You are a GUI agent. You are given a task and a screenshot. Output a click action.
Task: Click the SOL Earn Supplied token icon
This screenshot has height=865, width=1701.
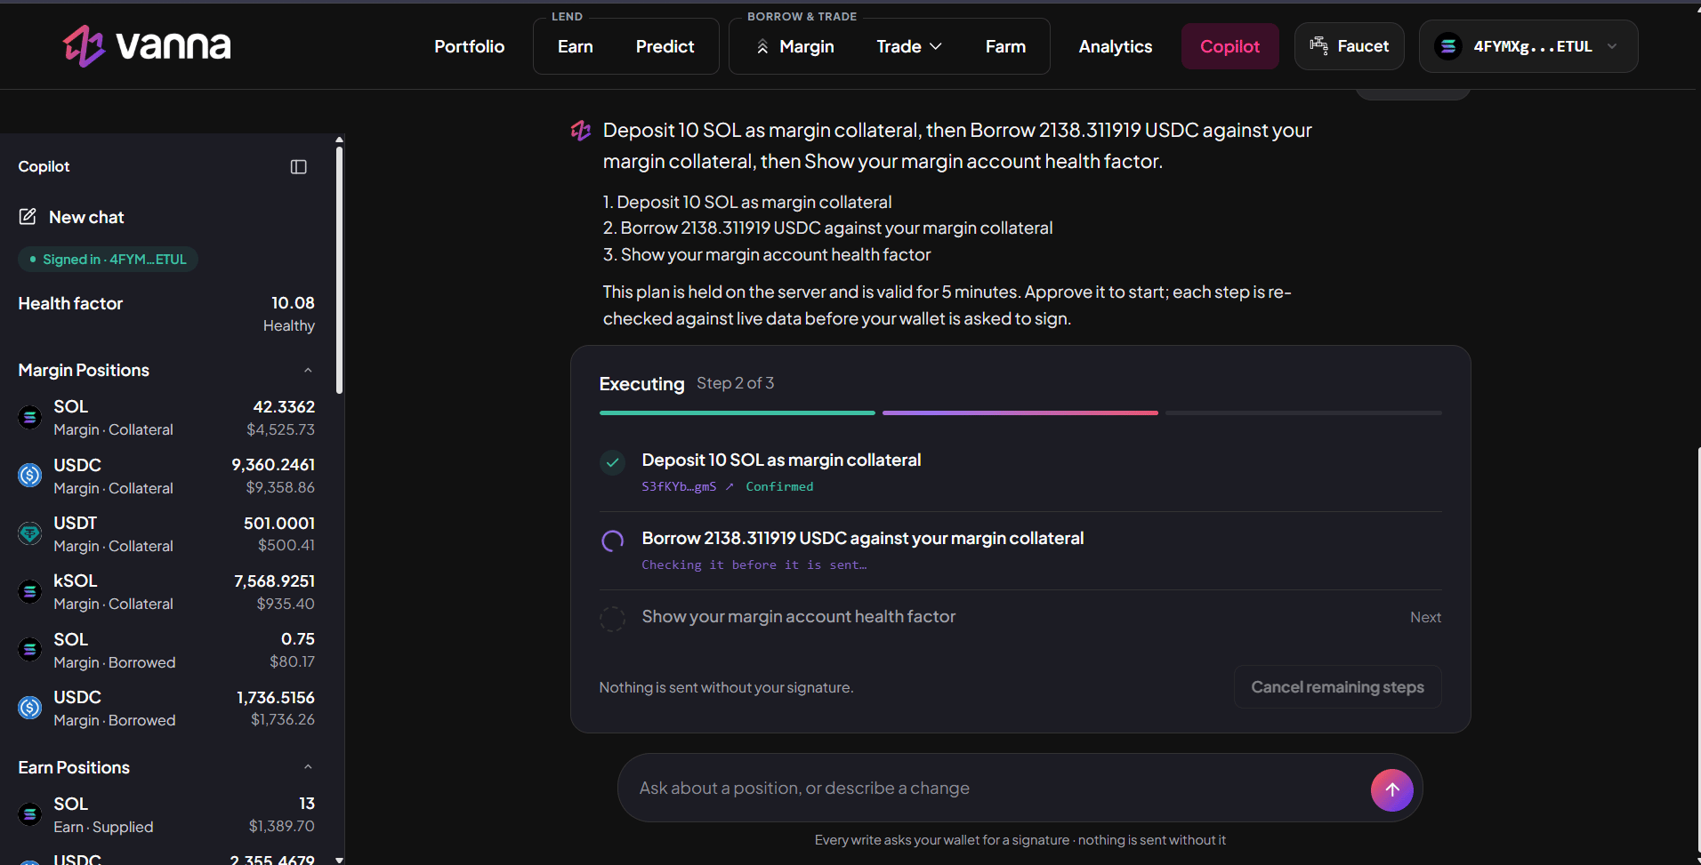click(30, 814)
